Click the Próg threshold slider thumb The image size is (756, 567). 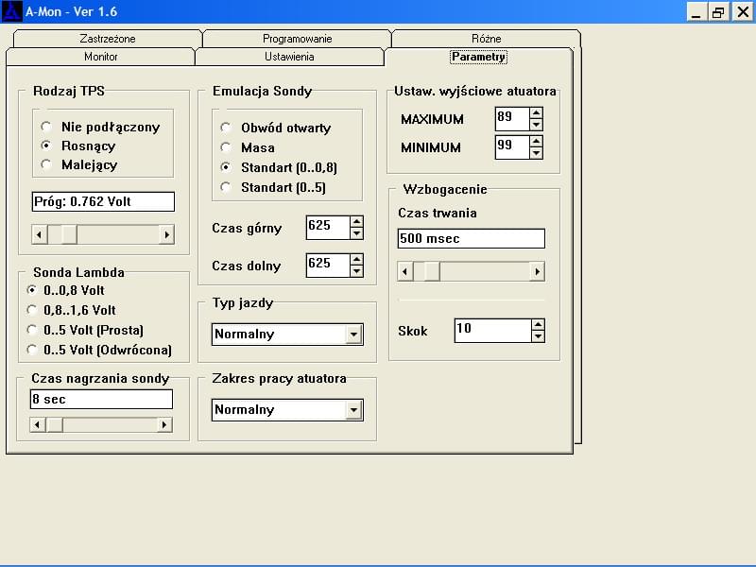[69, 234]
